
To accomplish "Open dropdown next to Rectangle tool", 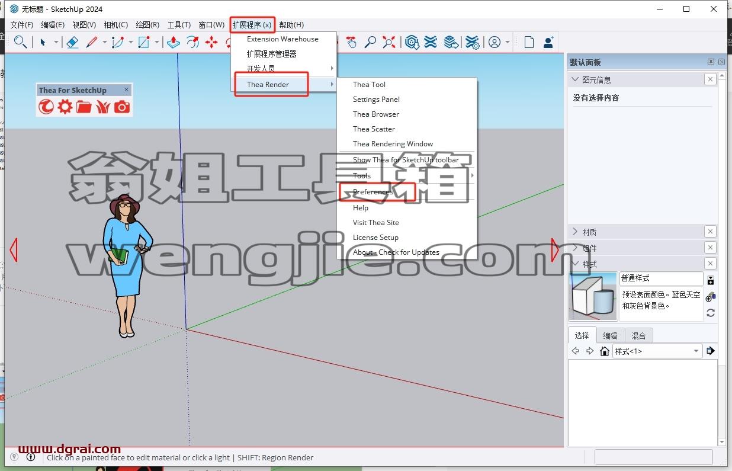I will coord(157,42).
